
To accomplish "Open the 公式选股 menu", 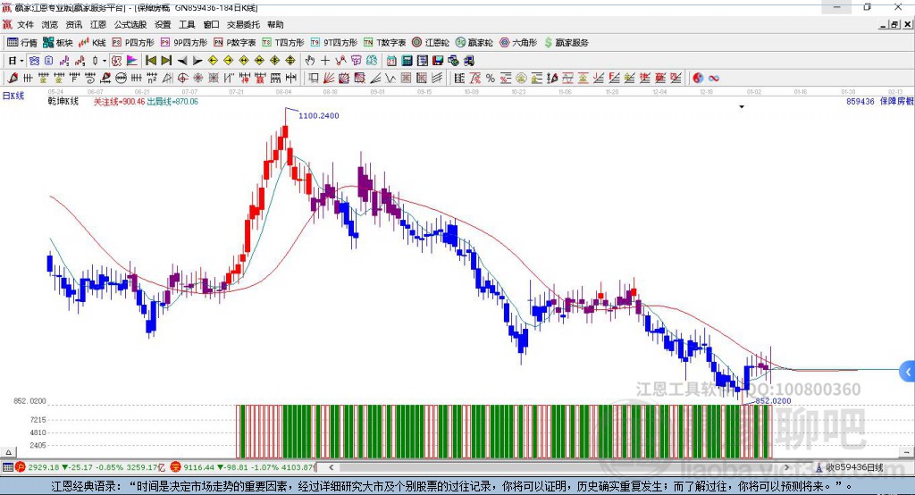I will tap(129, 25).
